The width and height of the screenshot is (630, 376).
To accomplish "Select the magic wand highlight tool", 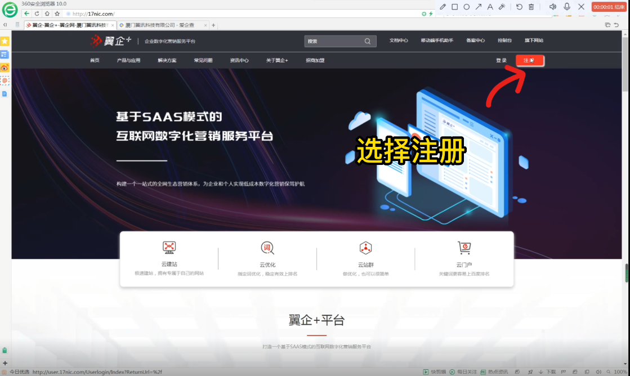I will (502, 7).
